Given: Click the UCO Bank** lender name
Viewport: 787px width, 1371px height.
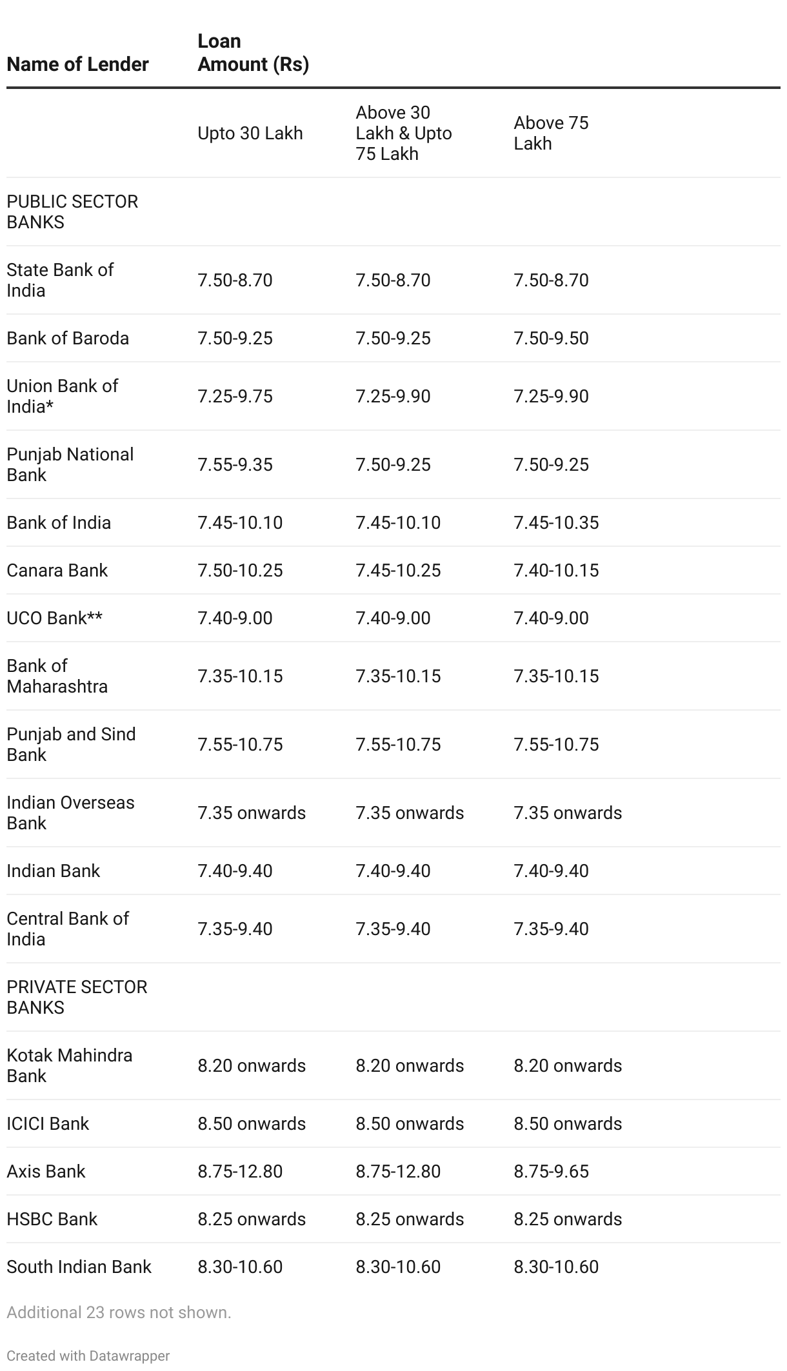Looking at the screenshot, I should [54, 618].
